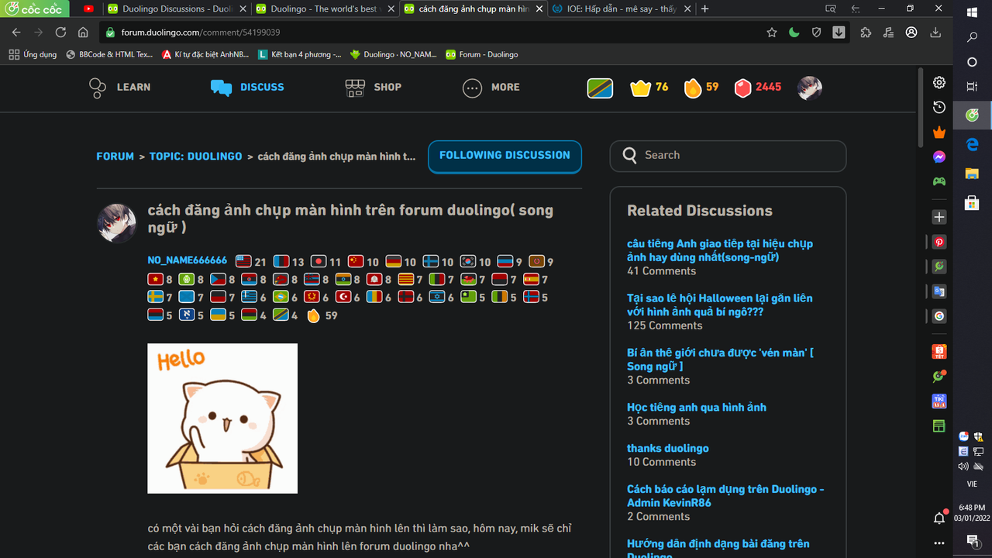Open the 'thanks duolingo' discussion
The image size is (992, 558).
coord(667,449)
